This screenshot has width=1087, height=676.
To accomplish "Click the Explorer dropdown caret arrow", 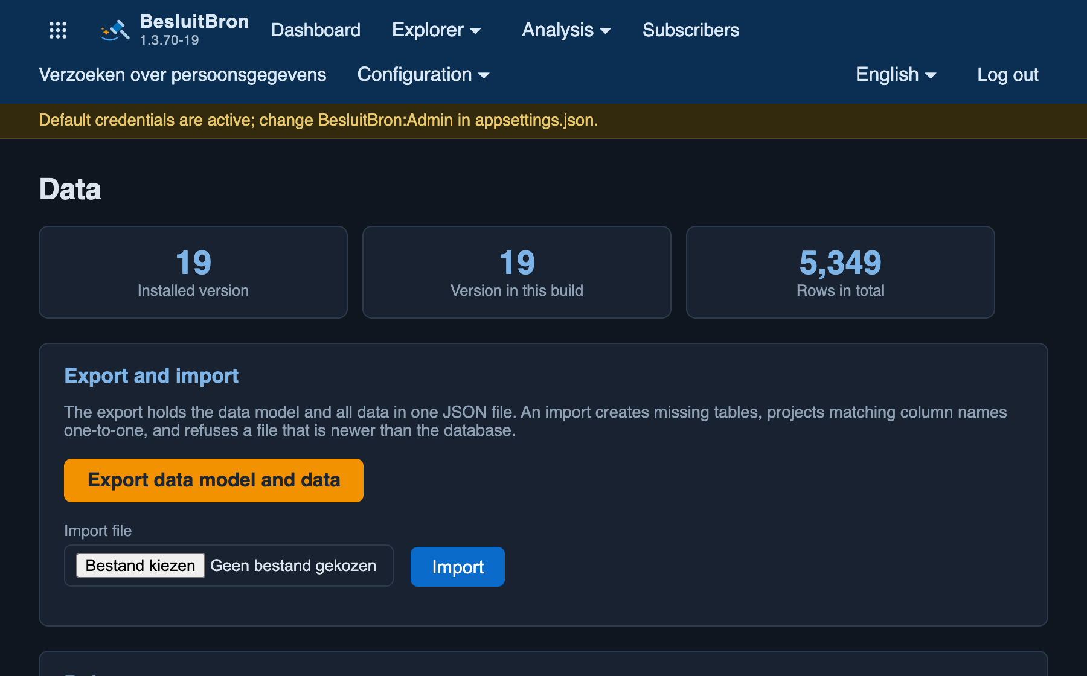I will (x=476, y=31).
